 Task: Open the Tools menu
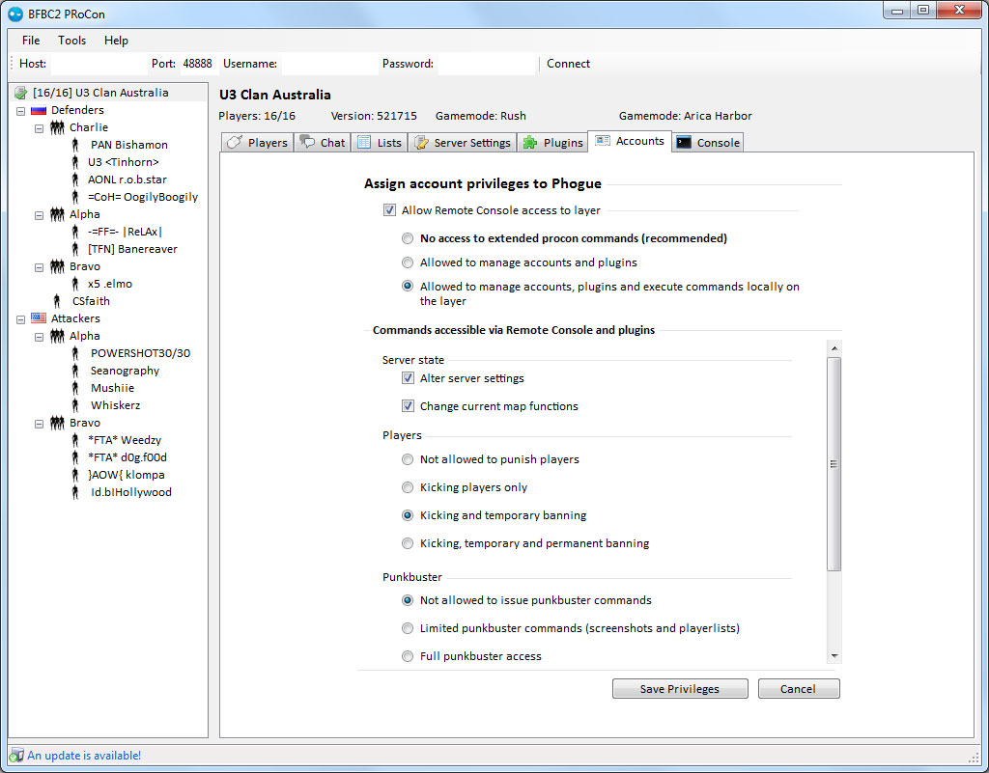click(71, 41)
